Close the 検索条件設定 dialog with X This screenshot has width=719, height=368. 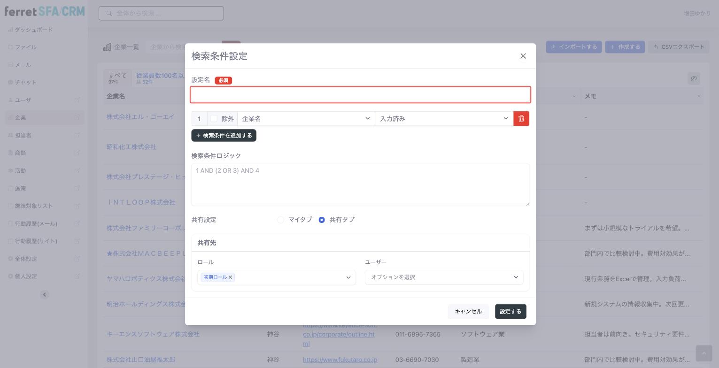click(x=523, y=56)
